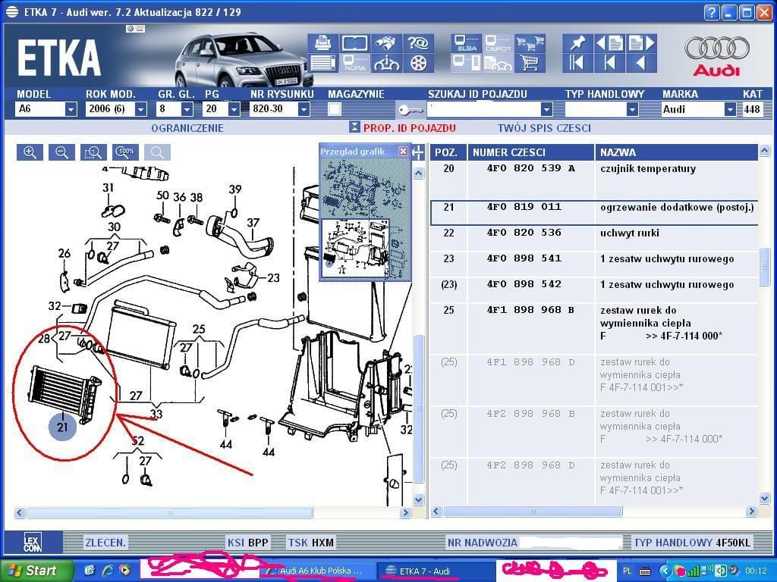
Task: Click the KAT field showing 448
Action: [x=752, y=109]
